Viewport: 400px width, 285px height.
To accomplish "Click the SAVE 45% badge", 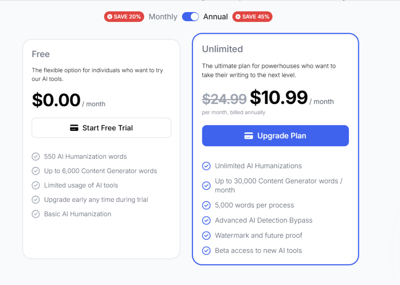I will click(252, 17).
